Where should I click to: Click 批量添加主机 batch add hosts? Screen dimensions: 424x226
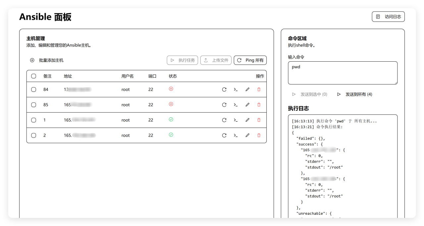[47, 60]
